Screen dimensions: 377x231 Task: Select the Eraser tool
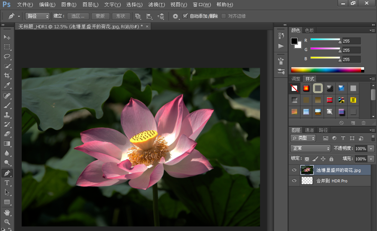7,134
